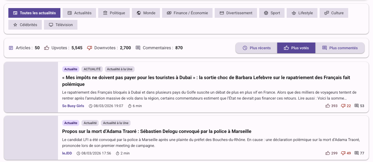This screenshot has width=373, height=162.
Task: Click the Divertissement category icon
Action: coord(222,13)
